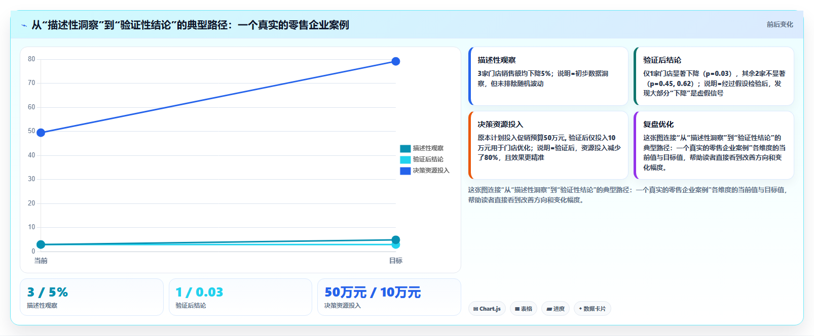
Task: Click the y-axis label '50'
Action: click(x=31, y=131)
